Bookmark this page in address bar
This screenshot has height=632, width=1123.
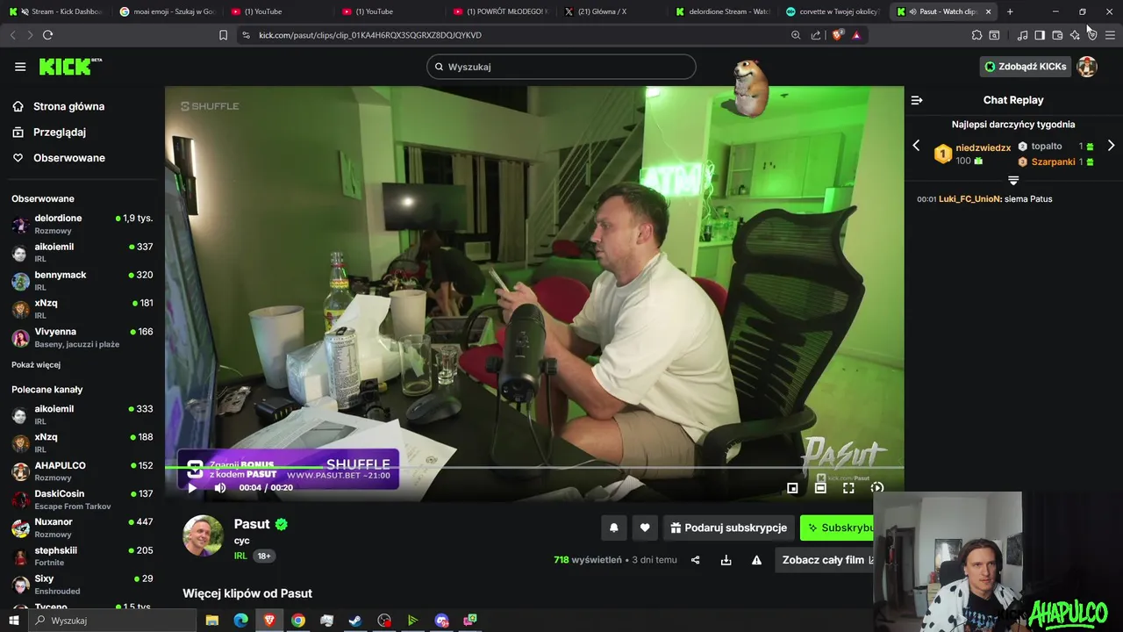pos(223,35)
